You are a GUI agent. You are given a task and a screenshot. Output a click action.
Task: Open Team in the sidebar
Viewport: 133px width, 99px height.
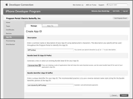8,26
